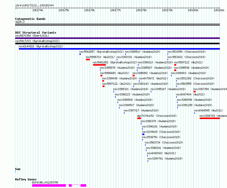Select the nsv3392143 (Audano2019) label
Viewport: 227px width, 188px height.
click(151, 84)
